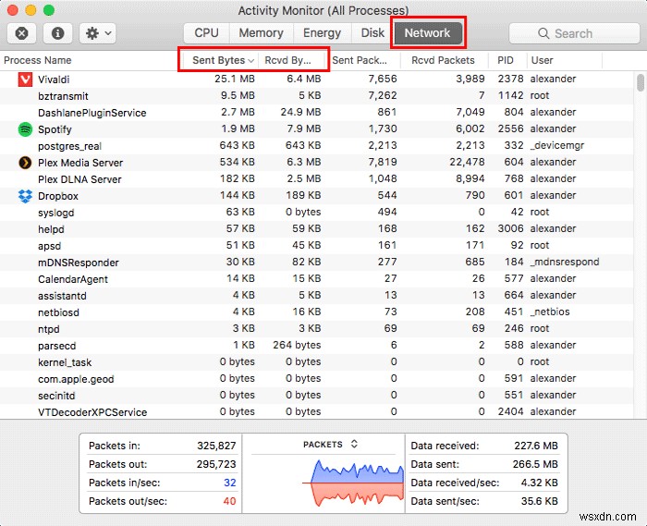Select the bztransmit process row

pos(316,96)
